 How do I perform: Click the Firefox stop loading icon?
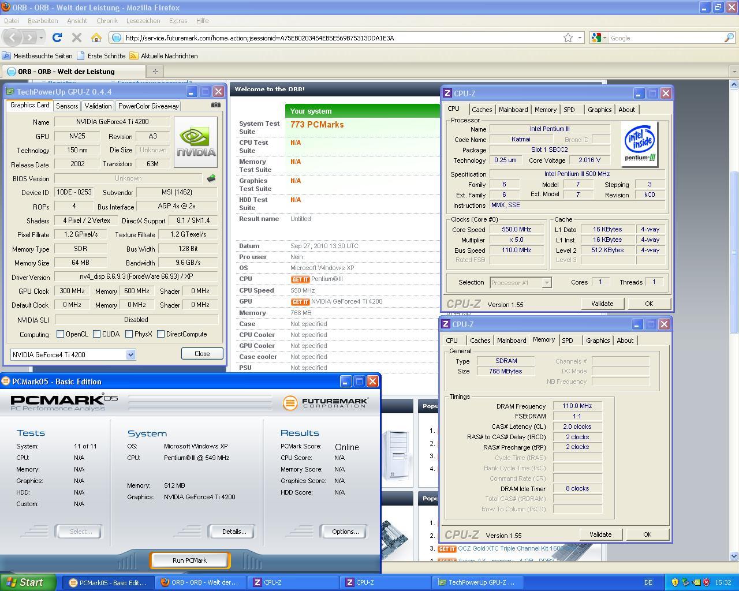click(76, 38)
